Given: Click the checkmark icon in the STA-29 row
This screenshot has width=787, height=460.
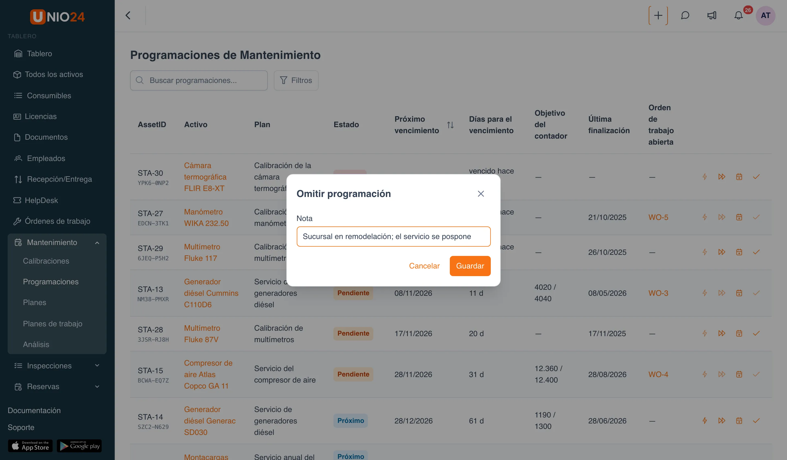Looking at the screenshot, I should point(756,252).
